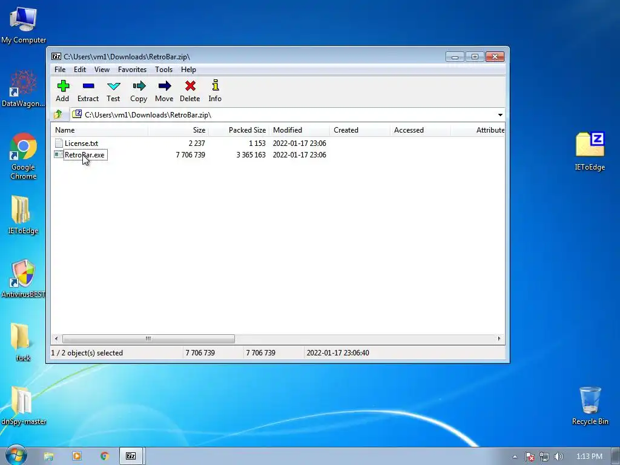
Task: Open the Help menu
Action: tap(189, 70)
